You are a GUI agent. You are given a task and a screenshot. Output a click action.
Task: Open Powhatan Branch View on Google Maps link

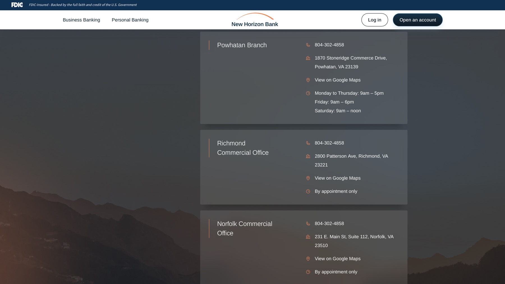[x=338, y=80]
